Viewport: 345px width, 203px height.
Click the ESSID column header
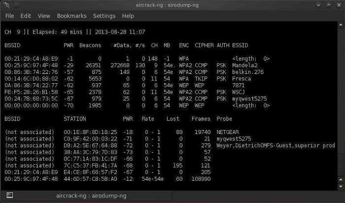240,45
